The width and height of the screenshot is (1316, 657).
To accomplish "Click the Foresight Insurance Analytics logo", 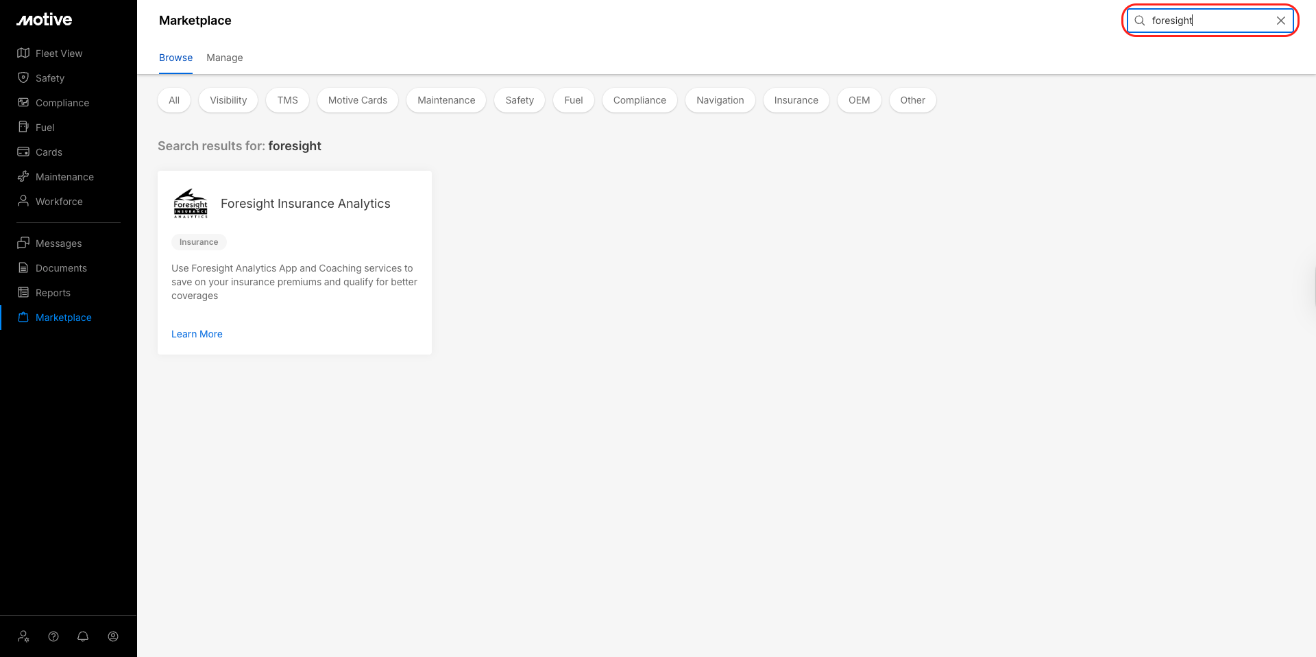I will point(191,204).
